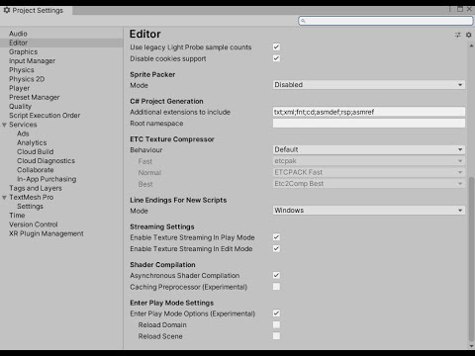
Task: Click the Sprite Packer heading text
Action: click(x=152, y=74)
